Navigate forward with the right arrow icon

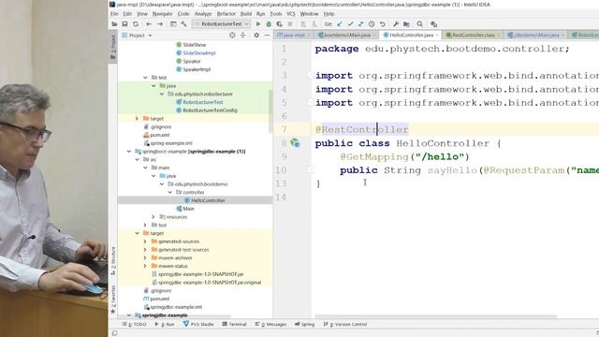click(x=160, y=24)
